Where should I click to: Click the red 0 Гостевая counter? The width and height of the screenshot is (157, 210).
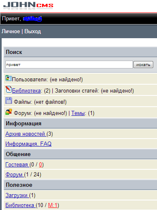pyautogui.click(x=40, y=165)
